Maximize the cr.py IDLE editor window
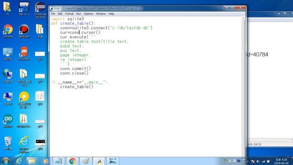Viewport: 293px width, 165px height. coord(233,8)
